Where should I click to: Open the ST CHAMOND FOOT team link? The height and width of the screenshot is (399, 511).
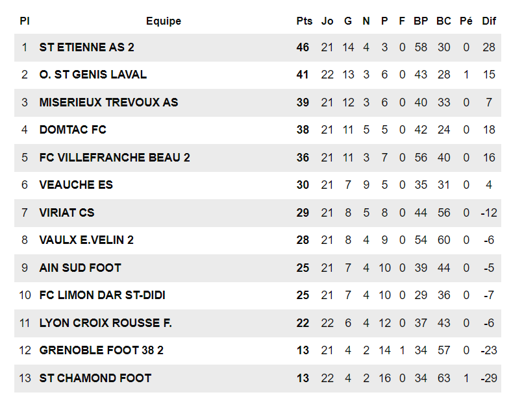(95, 378)
